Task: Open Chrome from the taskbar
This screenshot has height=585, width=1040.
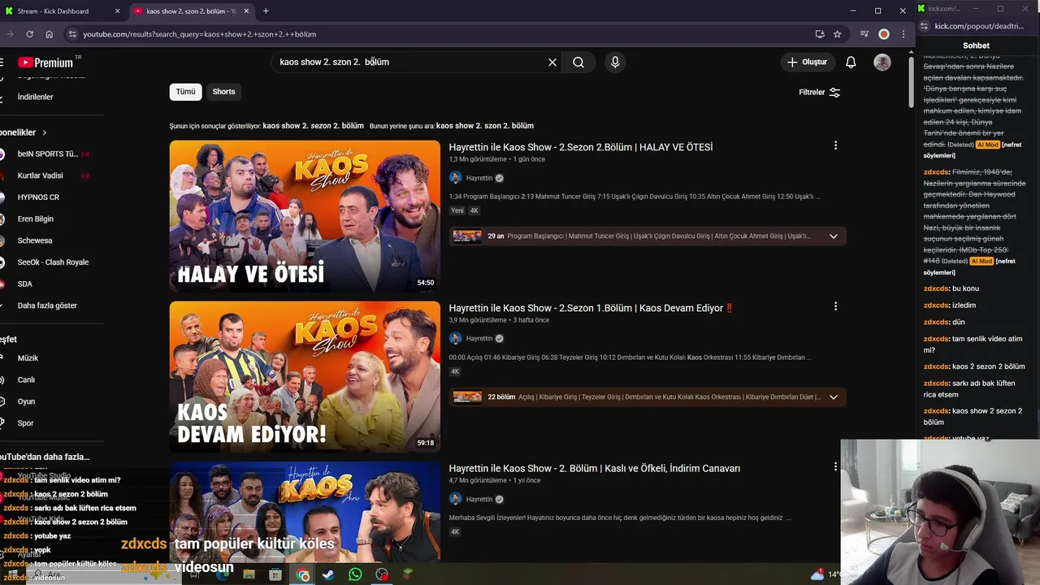Action: (302, 574)
